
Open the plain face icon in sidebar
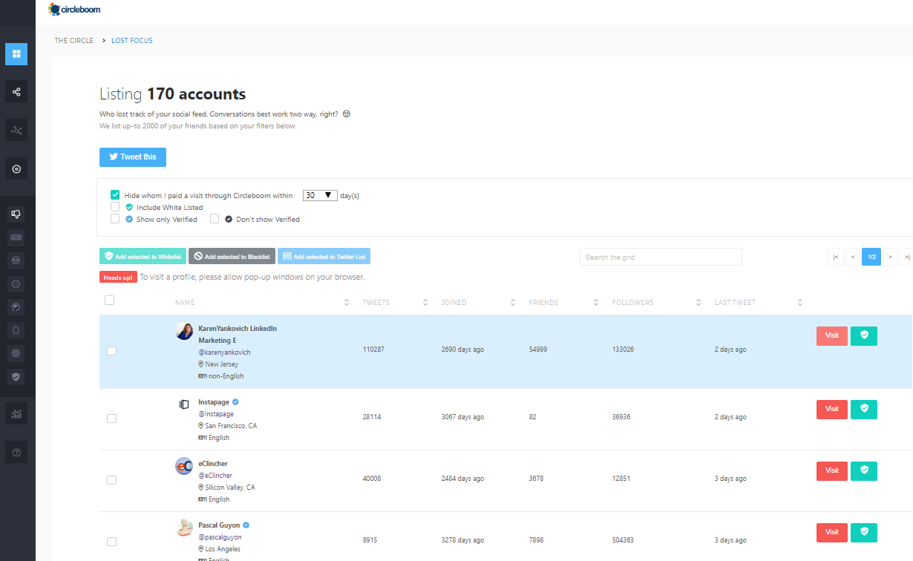[16, 283]
